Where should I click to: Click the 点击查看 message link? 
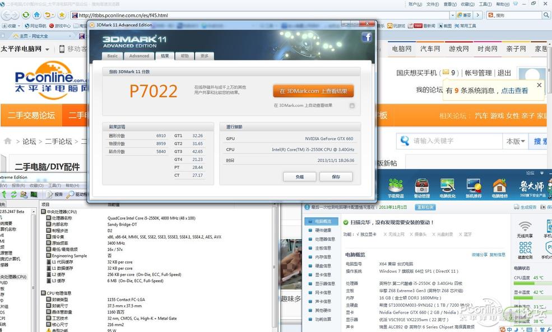(514, 90)
